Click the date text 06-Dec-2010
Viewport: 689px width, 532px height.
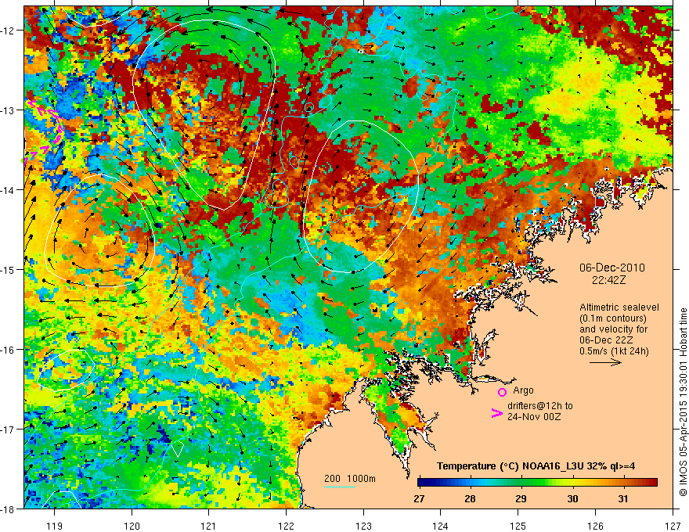(612, 268)
